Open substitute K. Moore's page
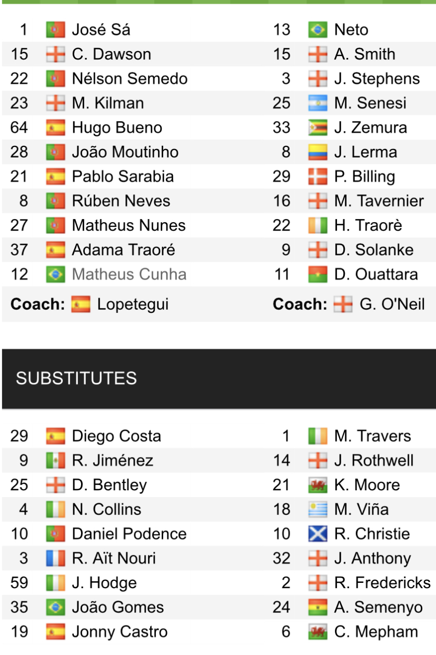The height and width of the screenshot is (655, 436). pos(367,485)
